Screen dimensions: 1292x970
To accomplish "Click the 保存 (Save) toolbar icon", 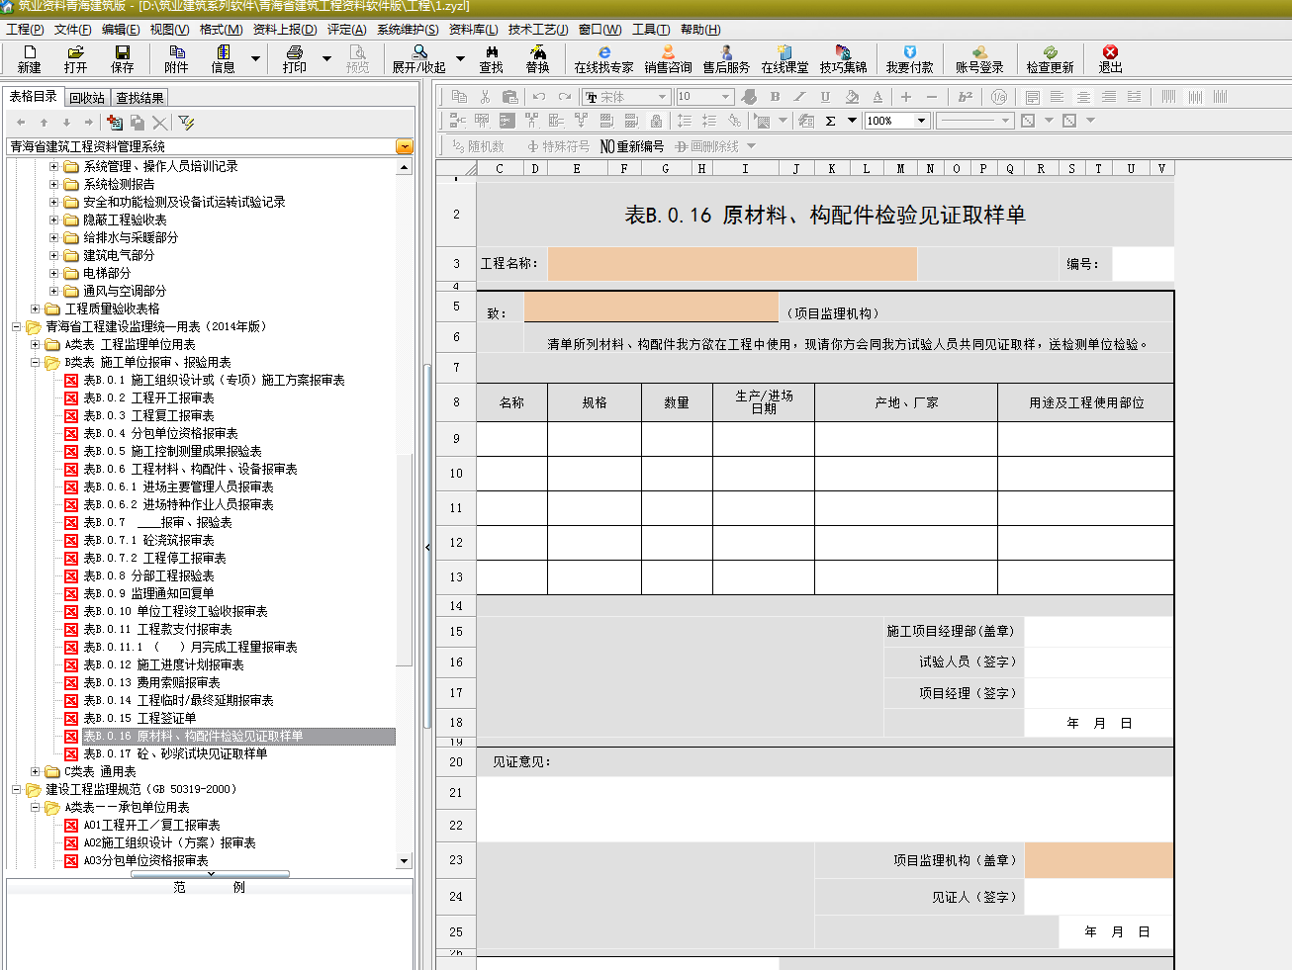I will 122,59.
